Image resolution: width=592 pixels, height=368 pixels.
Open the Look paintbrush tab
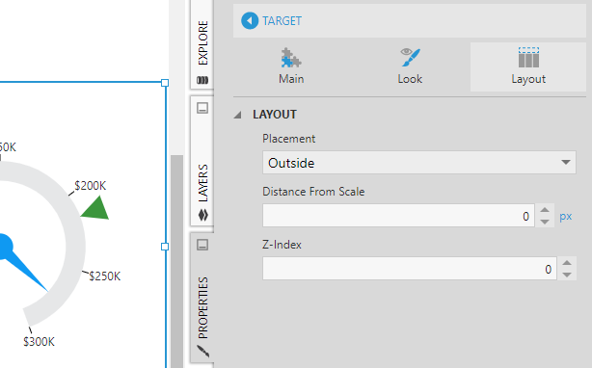click(410, 66)
